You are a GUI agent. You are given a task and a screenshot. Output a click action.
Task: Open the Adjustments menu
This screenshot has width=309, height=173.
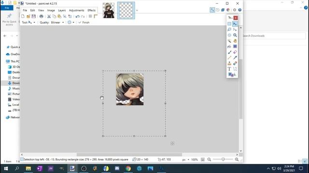(x=76, y=11)
